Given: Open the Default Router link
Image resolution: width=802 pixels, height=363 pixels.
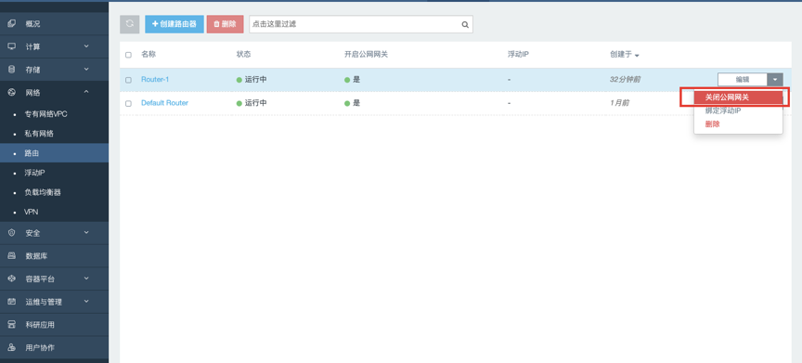Looking at the screenshot, I should coord(164,103).
